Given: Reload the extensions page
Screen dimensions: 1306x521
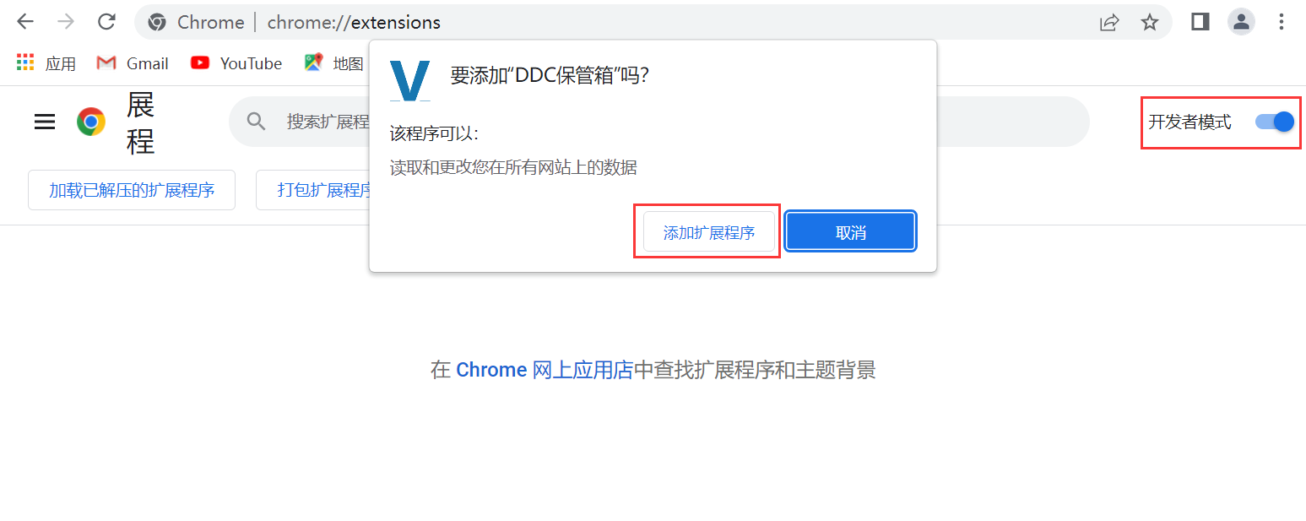Looking at the screenshot, I should point(106,22).
